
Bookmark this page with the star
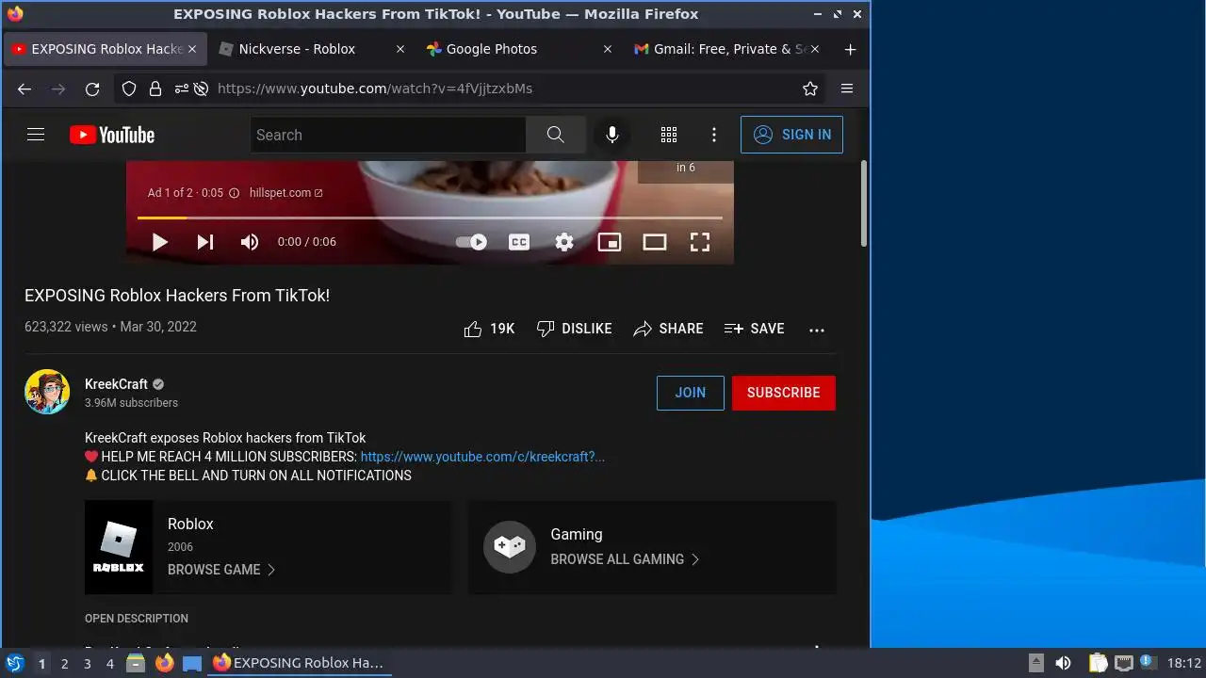pyautogui.click(x=810, y=89)
